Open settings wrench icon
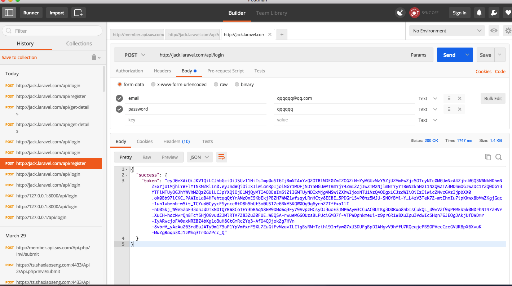This screenshot has width=512, height=286. (494, 13)
